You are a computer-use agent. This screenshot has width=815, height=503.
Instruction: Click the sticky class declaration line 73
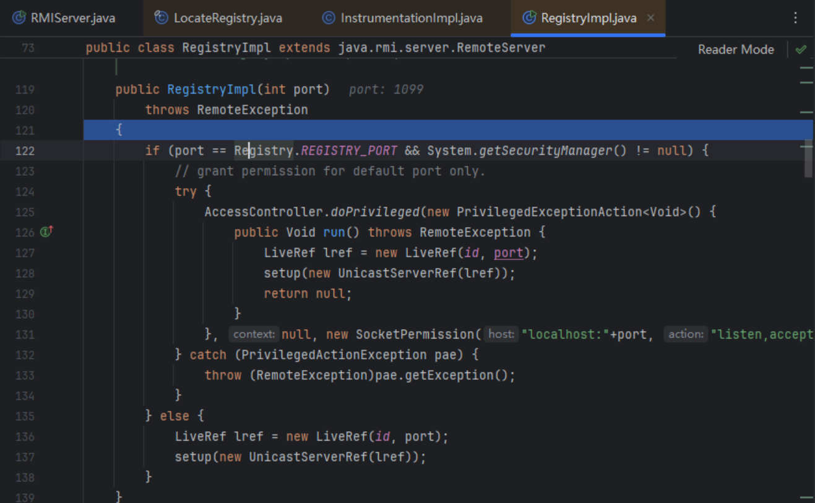(315, 48)
